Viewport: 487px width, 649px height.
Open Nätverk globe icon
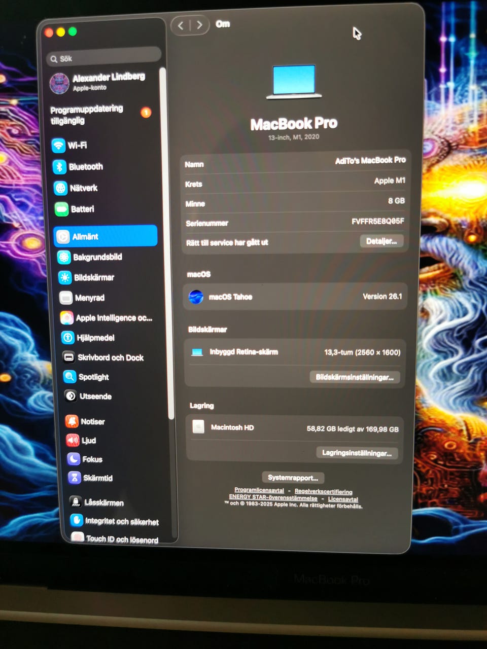pos(61,188)
